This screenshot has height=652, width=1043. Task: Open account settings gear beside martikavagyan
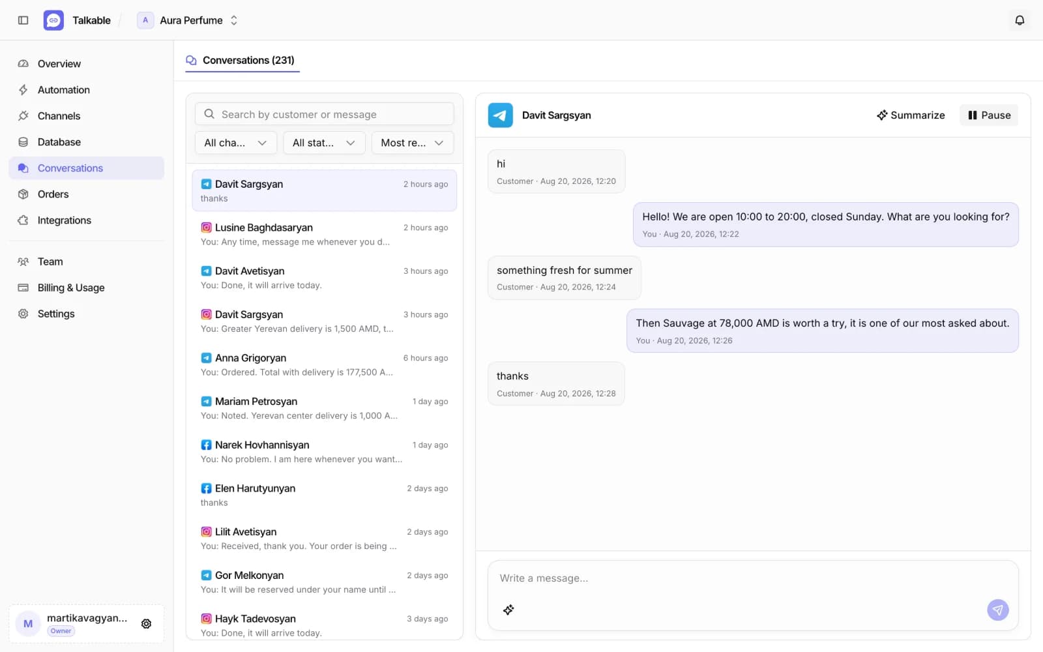click(x=147, y=624)
